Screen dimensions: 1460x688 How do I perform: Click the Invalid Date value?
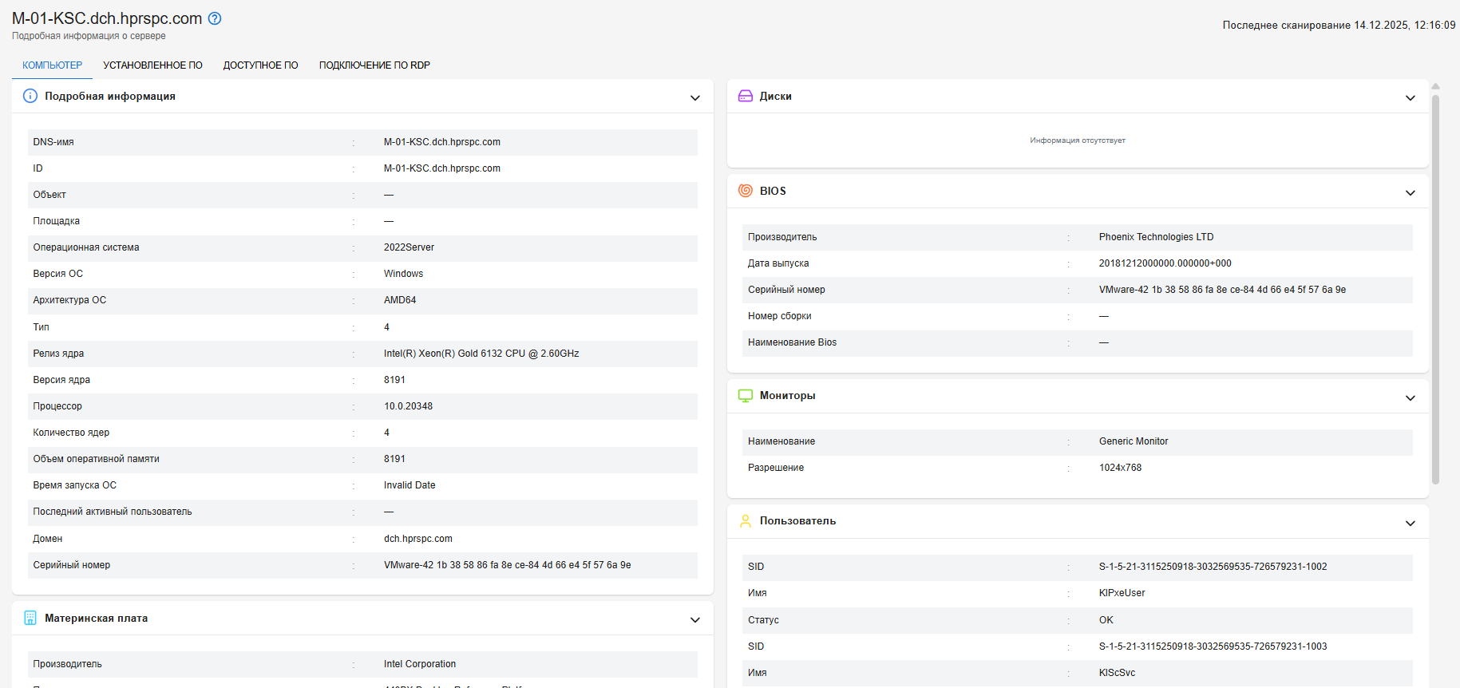tap(410, 485)
